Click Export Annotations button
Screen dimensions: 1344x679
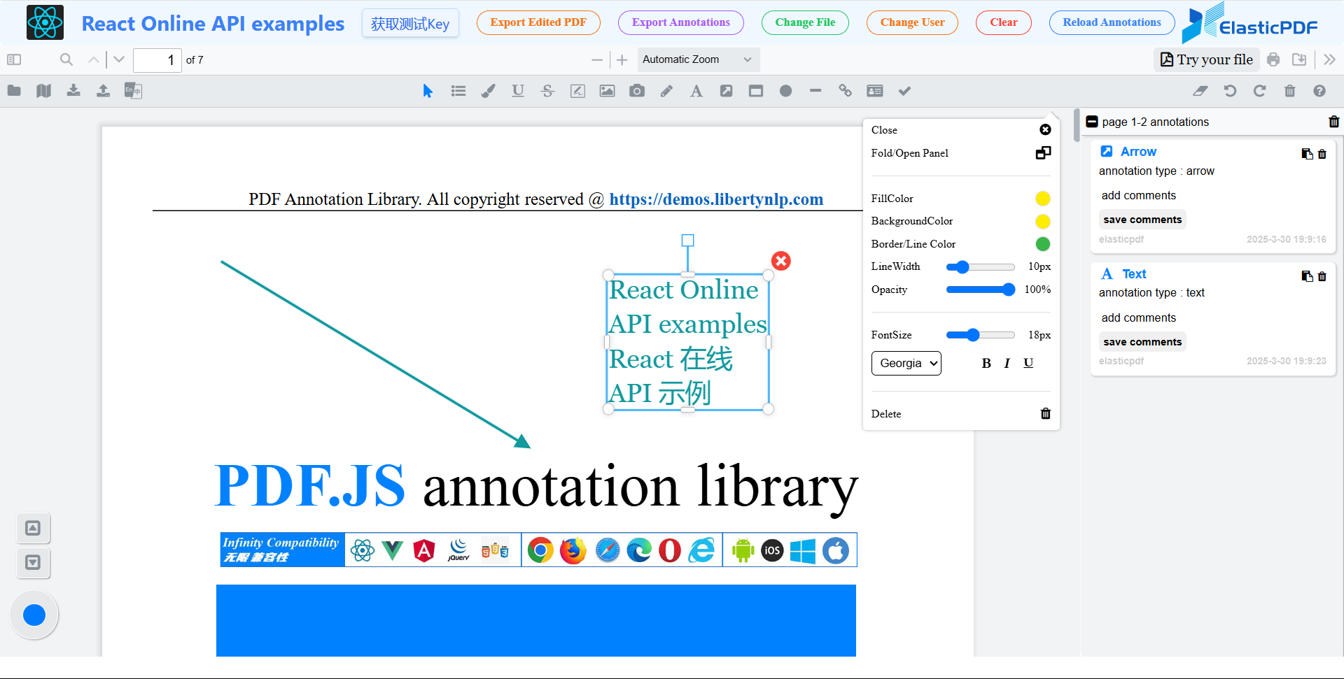click(x=680, y=22)
